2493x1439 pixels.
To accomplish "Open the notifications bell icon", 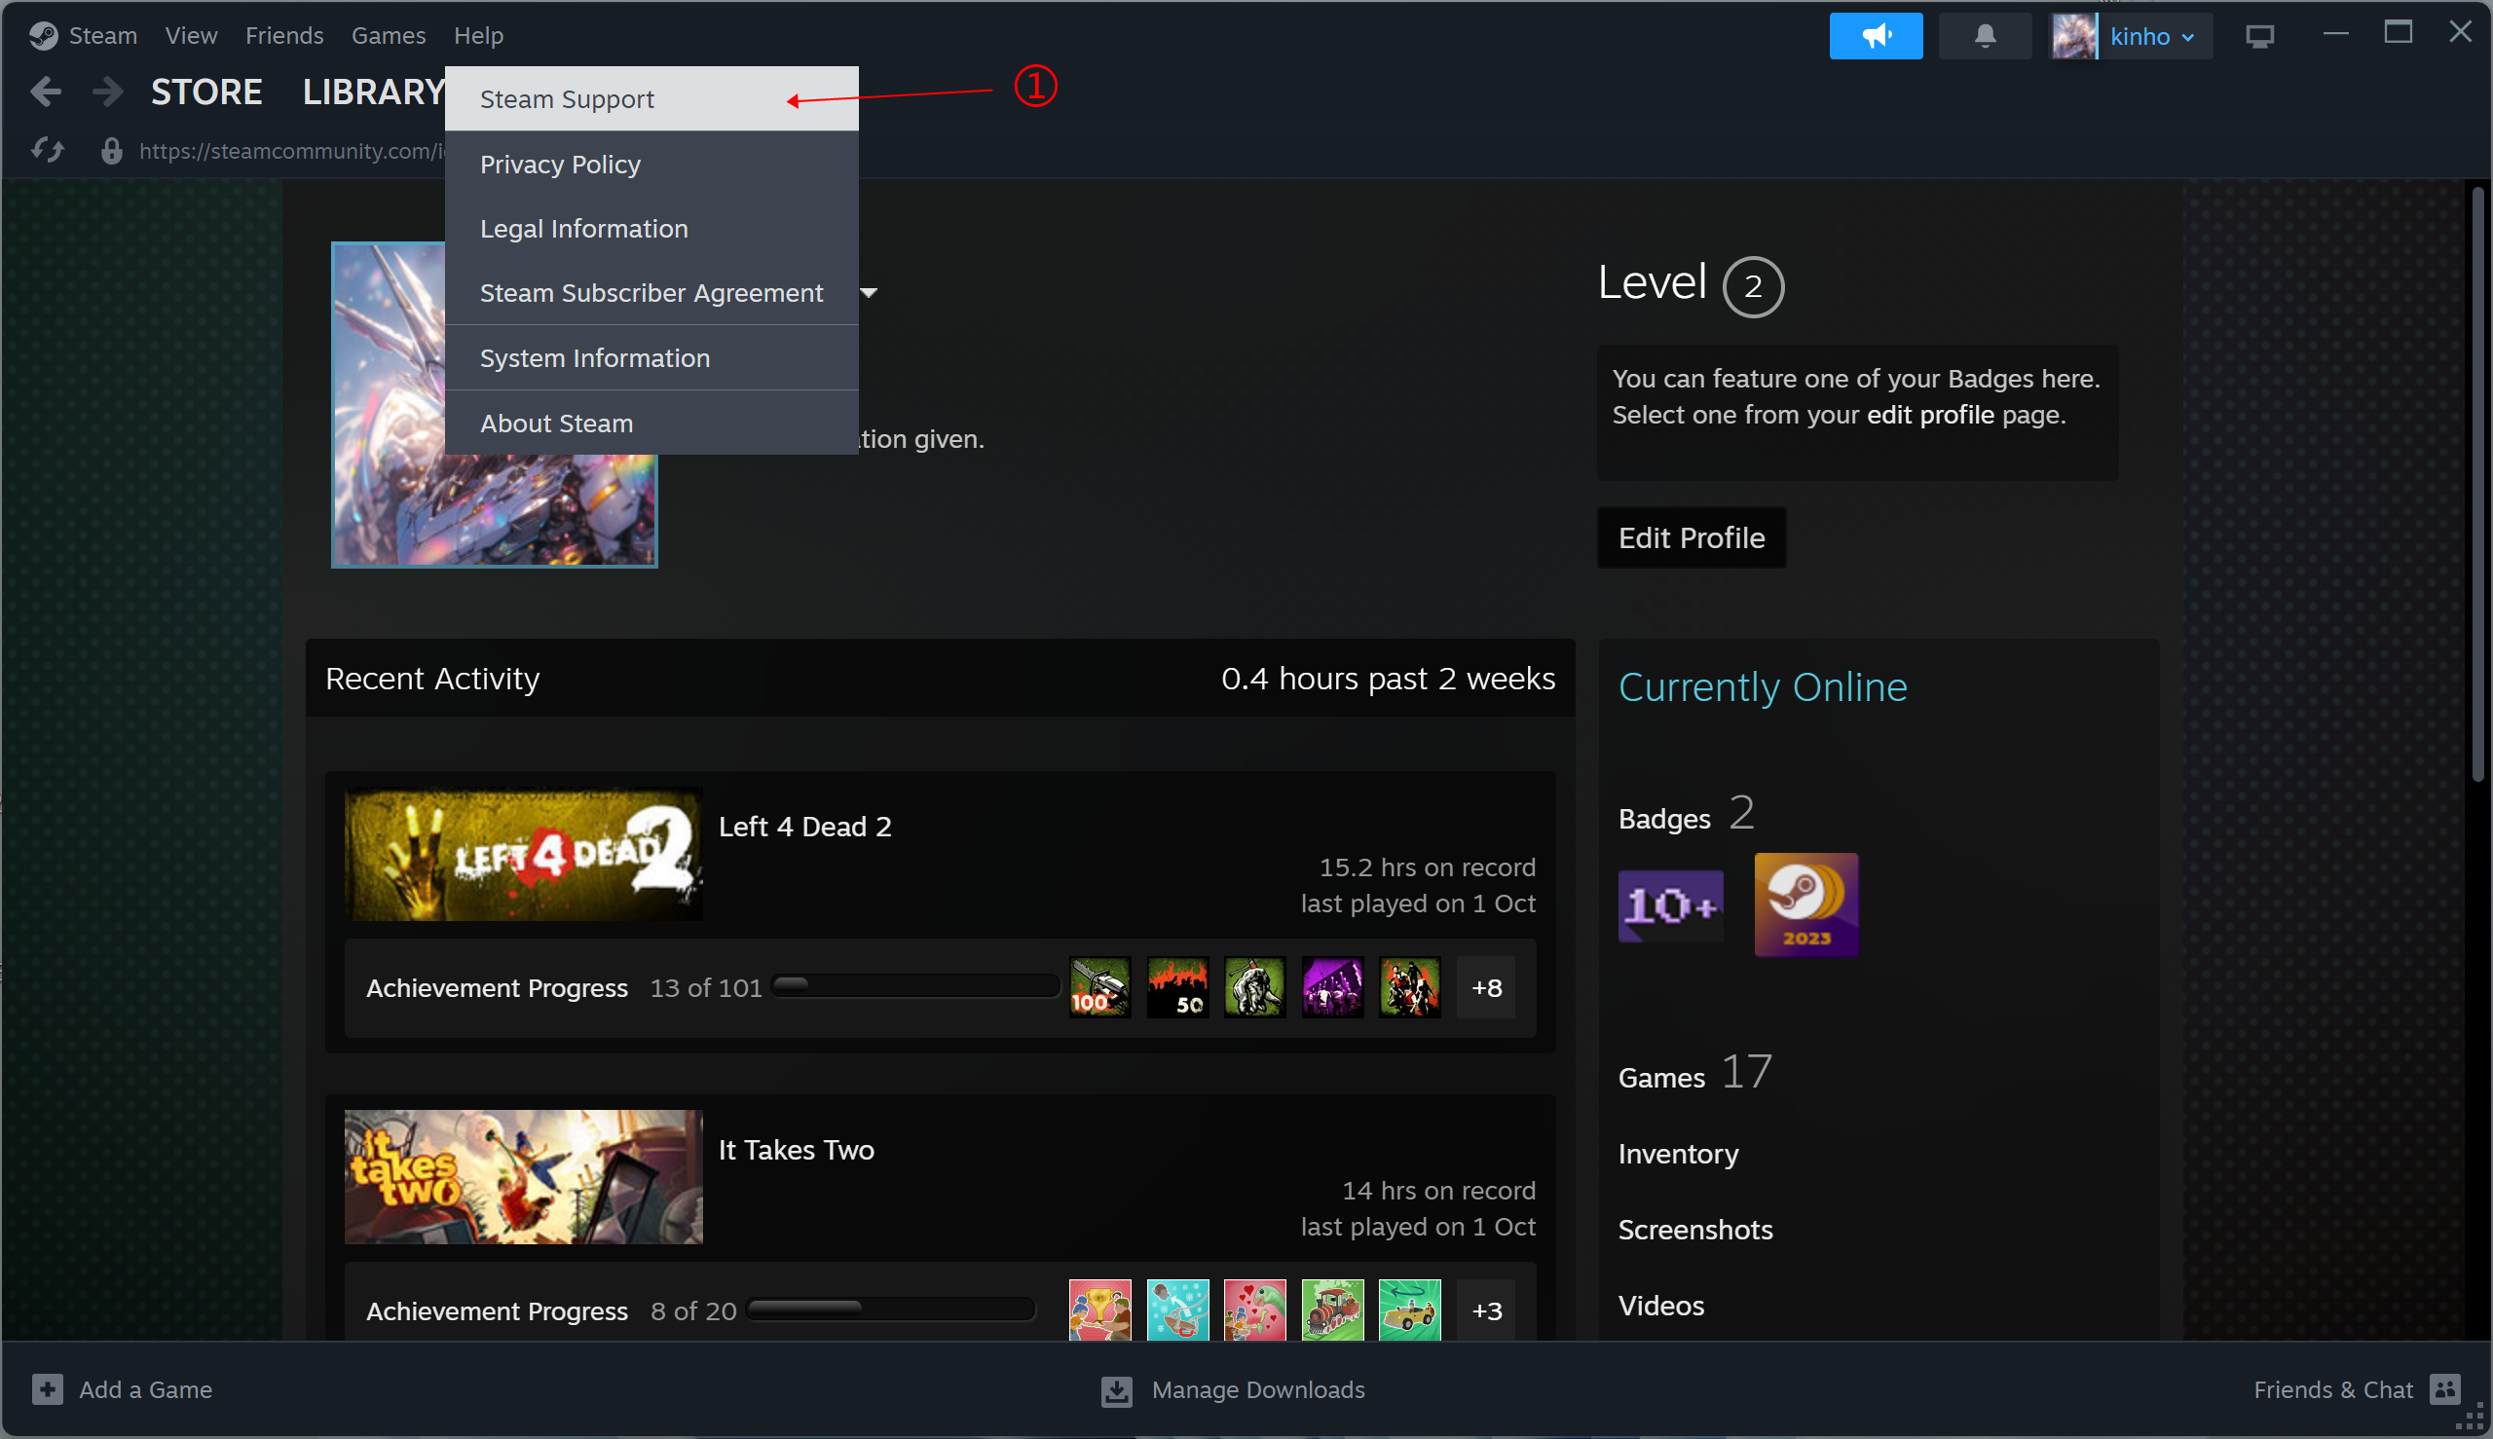I will point(1984,36).
